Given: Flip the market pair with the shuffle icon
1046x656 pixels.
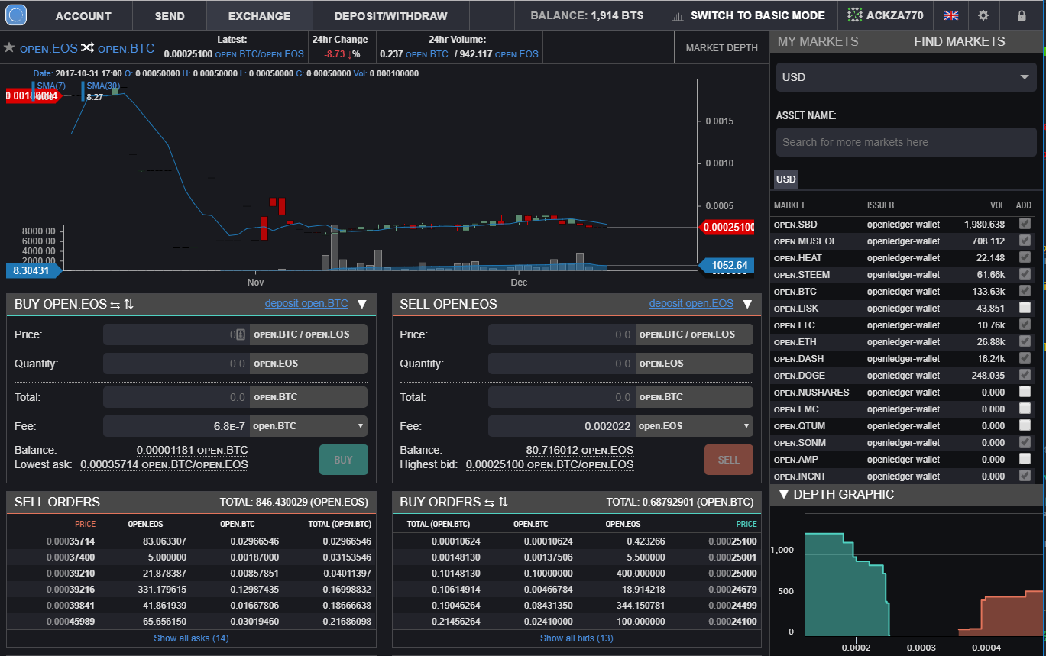Looking at the screenshot, I should click(88, 48).
